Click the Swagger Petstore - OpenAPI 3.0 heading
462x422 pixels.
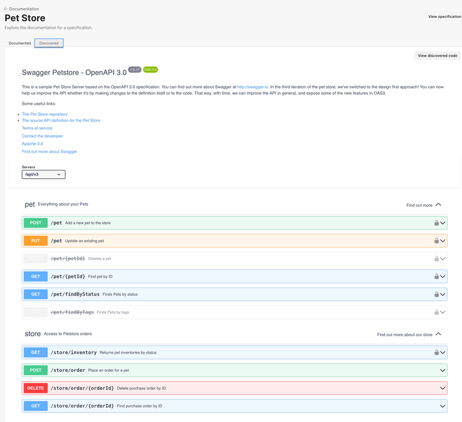(74, 72)
